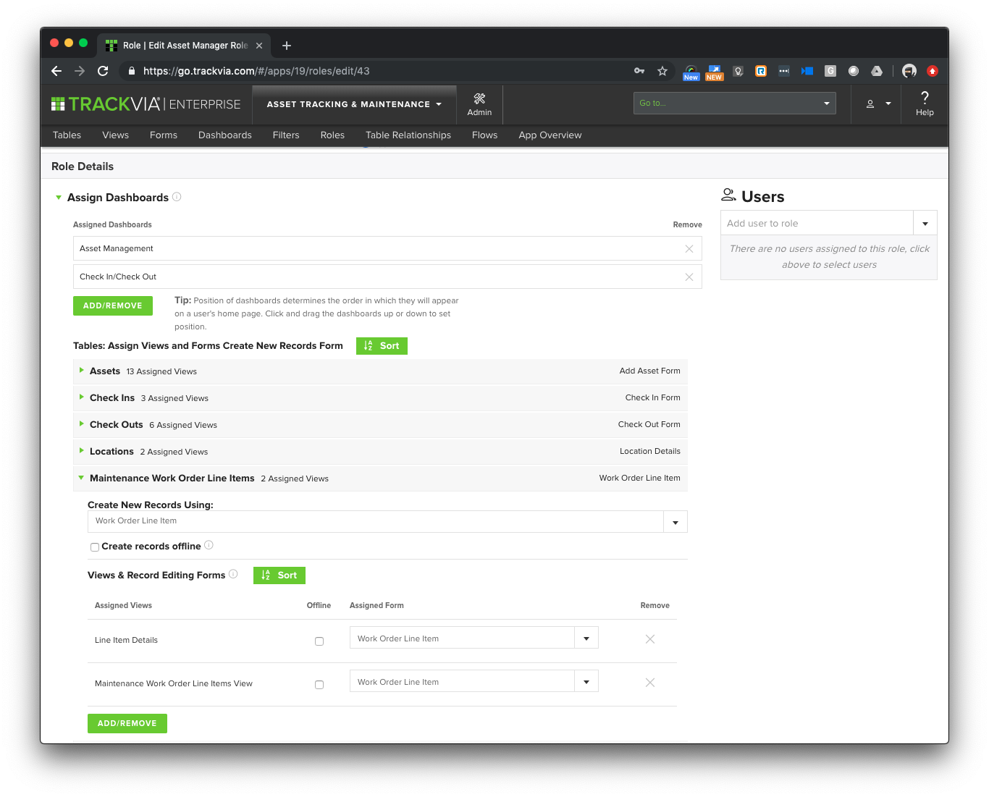Open the Forms menu
The height and width of the screenshot is (797, 989).
164,135
